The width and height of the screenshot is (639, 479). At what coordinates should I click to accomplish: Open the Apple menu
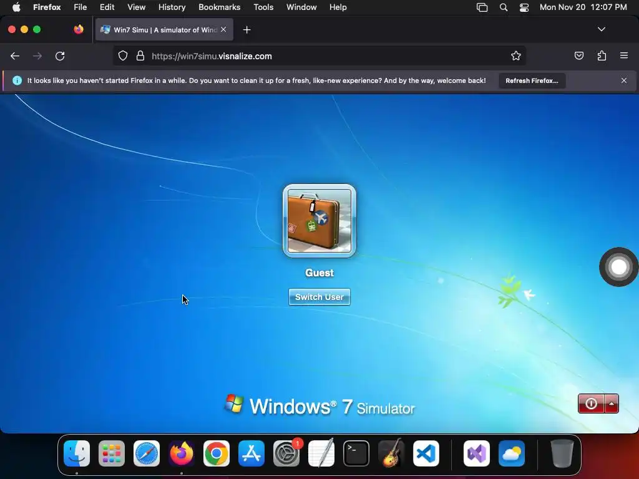(16, 7)
